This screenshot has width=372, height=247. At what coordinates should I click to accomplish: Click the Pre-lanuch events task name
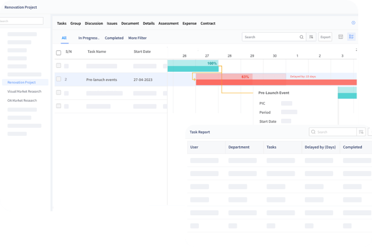(x=102, y=80)
